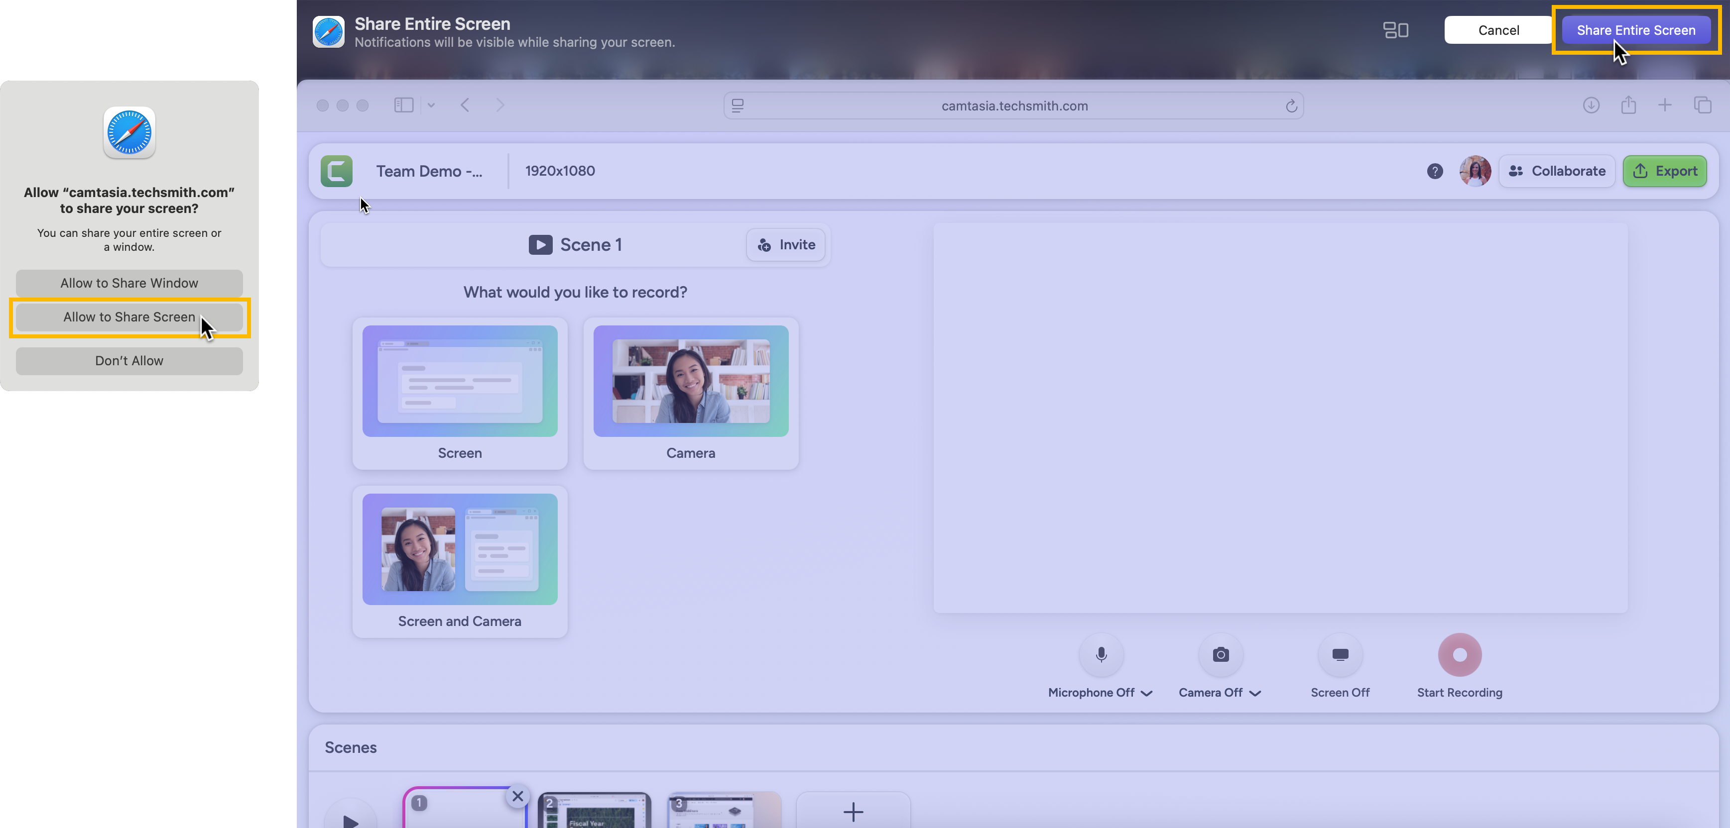This screenshot has height=828, width=1730.
Task: Cancel the screen sharing prompt
Action: [1497, 30]
